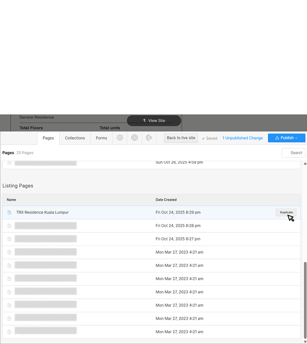The height and width of the screenshot is (344, 307).
Task: Click the View Site pill button
Action: (154, 121)
